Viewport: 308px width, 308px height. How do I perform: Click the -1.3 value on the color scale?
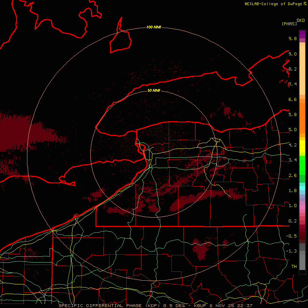291,251
